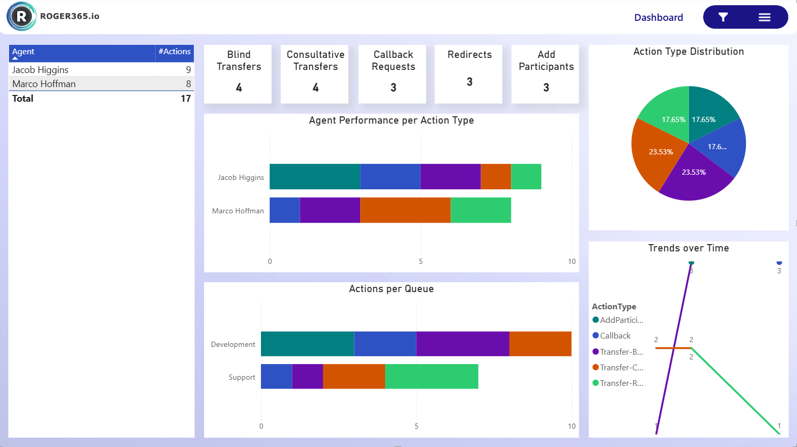This screenshot has width=797, height=447.
Task: Click Development queue teal bar segment
Action: (x=307, y=344)
